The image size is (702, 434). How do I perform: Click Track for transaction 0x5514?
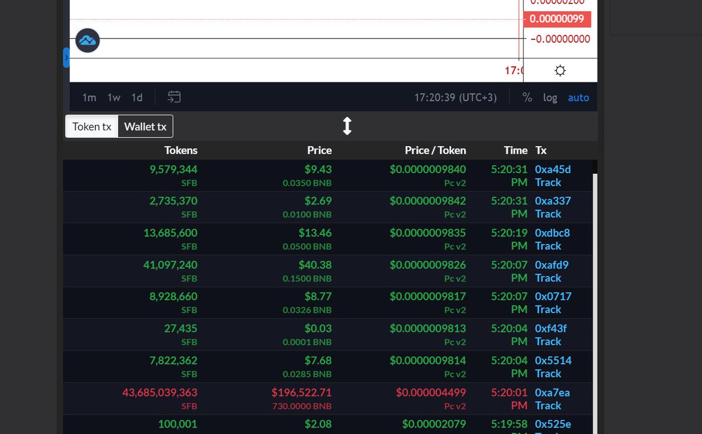548,373
